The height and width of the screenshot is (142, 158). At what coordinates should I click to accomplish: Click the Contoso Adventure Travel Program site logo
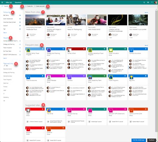pos(90,50)
